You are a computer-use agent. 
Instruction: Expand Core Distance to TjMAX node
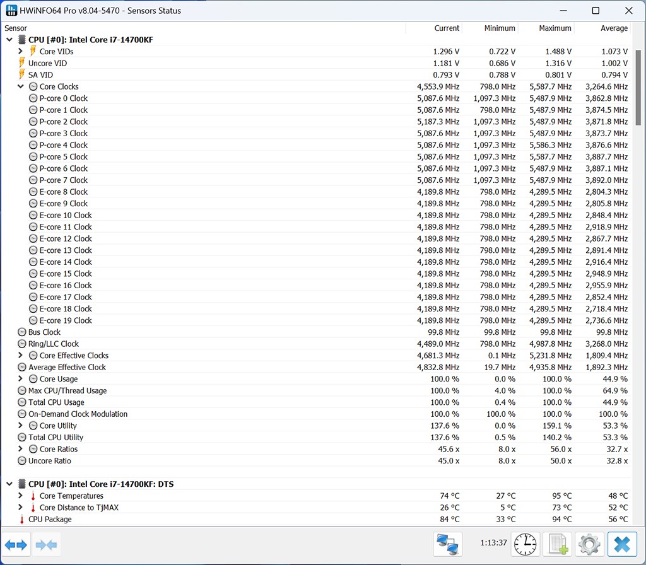20,508
